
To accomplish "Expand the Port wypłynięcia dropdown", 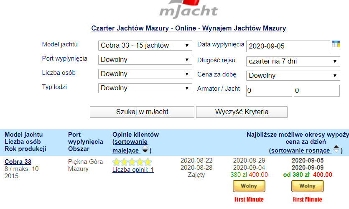I will click(x=145, y=60).
